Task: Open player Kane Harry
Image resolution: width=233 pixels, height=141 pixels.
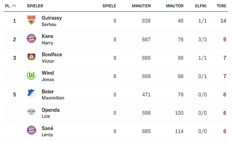Action: [x=48, y=39]
